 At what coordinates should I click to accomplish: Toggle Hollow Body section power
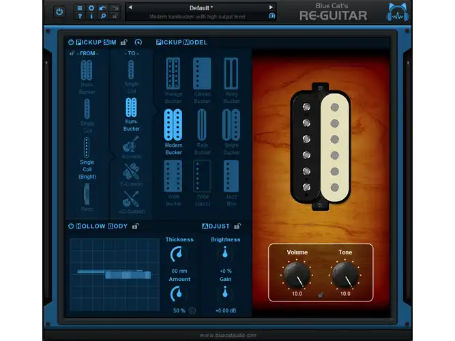[71, 226]
